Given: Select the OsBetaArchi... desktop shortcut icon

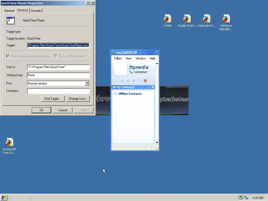Looking at the screenshot, I should 206,19.
